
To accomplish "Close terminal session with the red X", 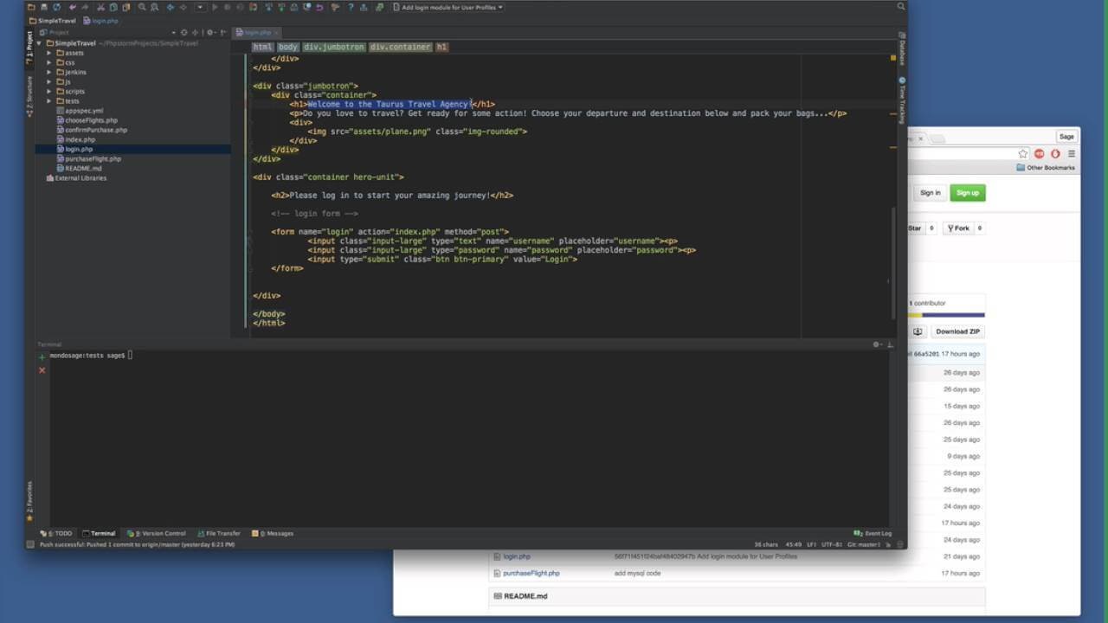I will pyautogui.click(x=42, y=370).
